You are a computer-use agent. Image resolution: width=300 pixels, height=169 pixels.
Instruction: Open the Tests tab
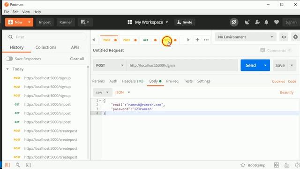(x=188, y=81)
